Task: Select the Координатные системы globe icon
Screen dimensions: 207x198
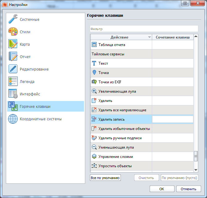Action: coord(13,119)
